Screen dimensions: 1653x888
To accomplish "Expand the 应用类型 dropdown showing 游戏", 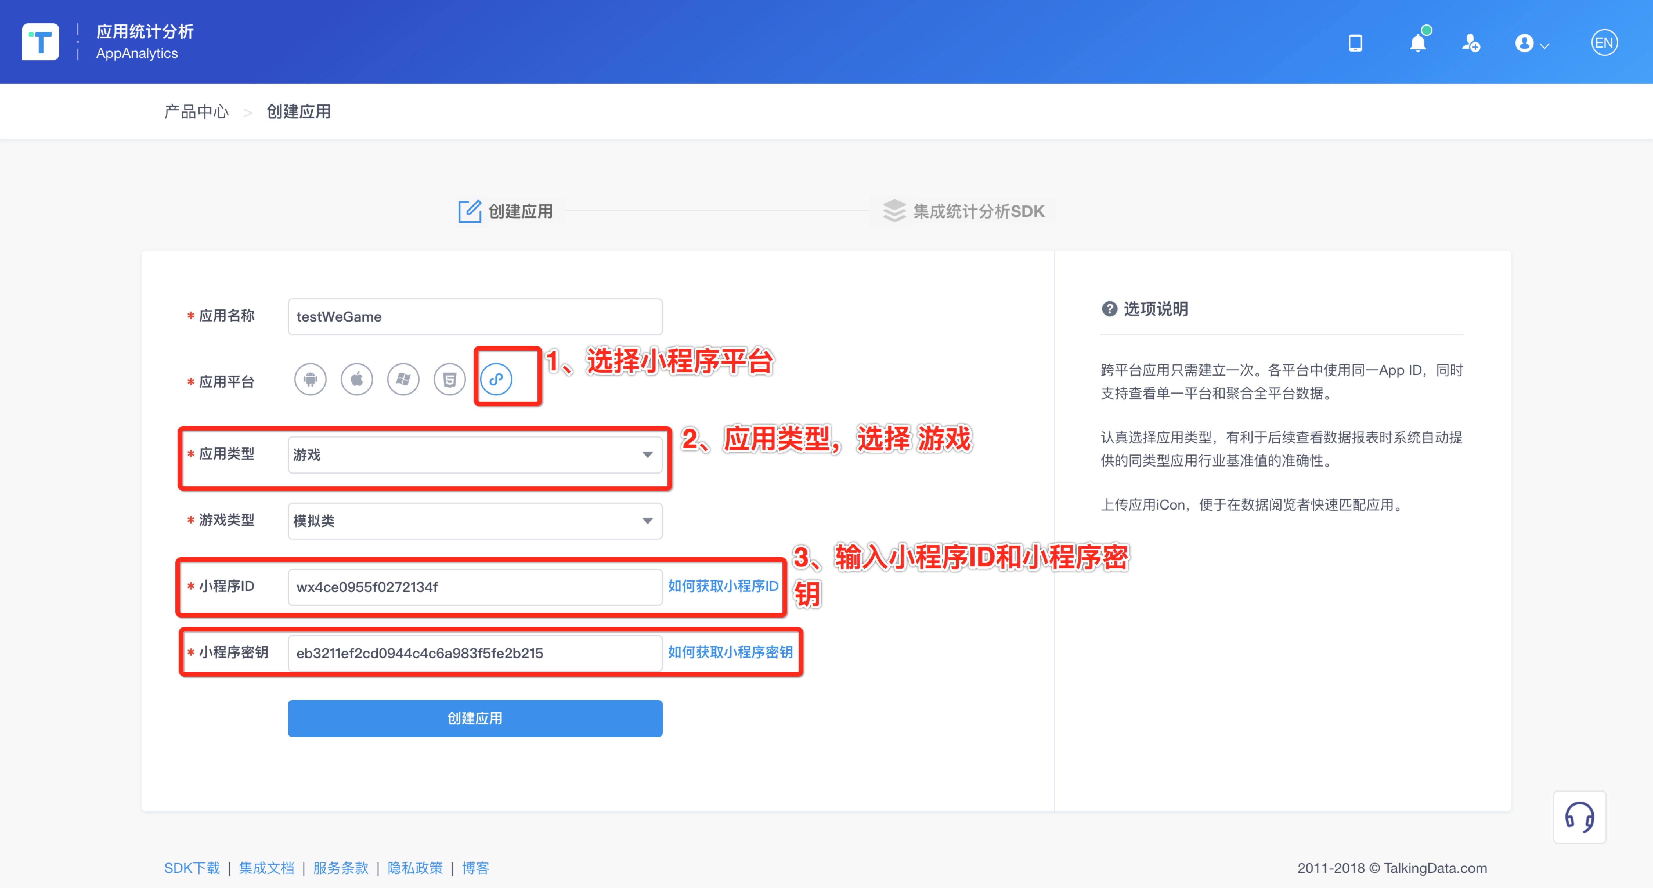I will [475, 455].
